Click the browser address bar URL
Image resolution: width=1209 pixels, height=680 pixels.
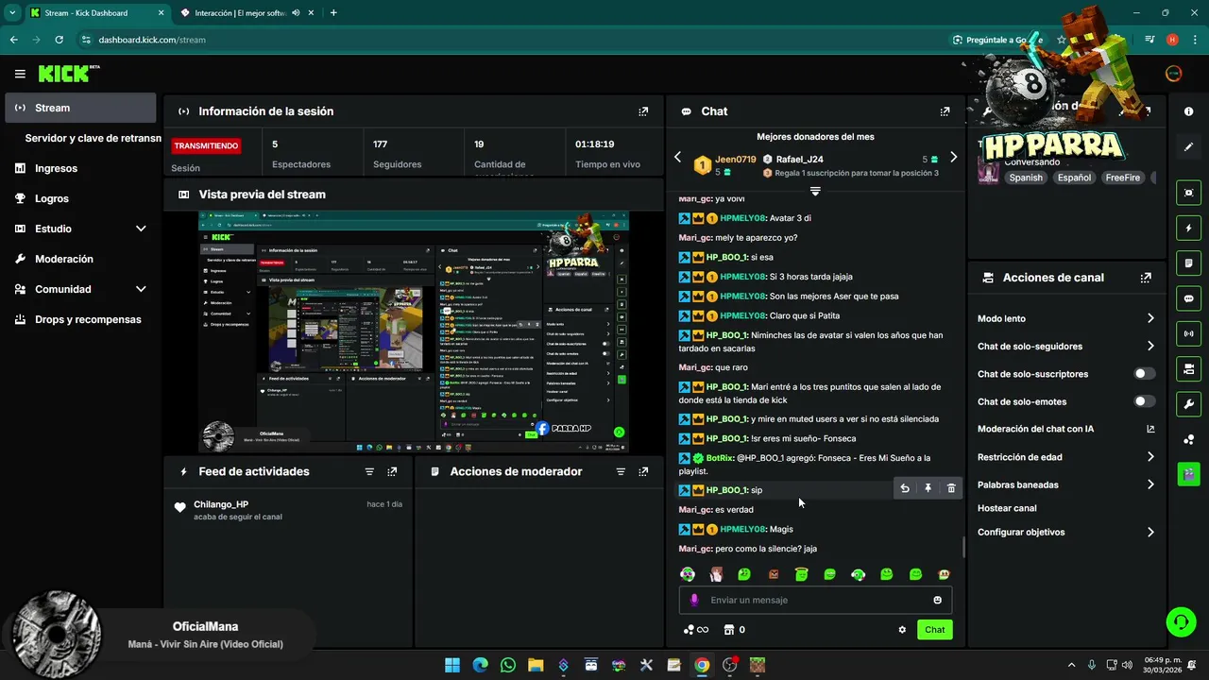tap(152, 40)
